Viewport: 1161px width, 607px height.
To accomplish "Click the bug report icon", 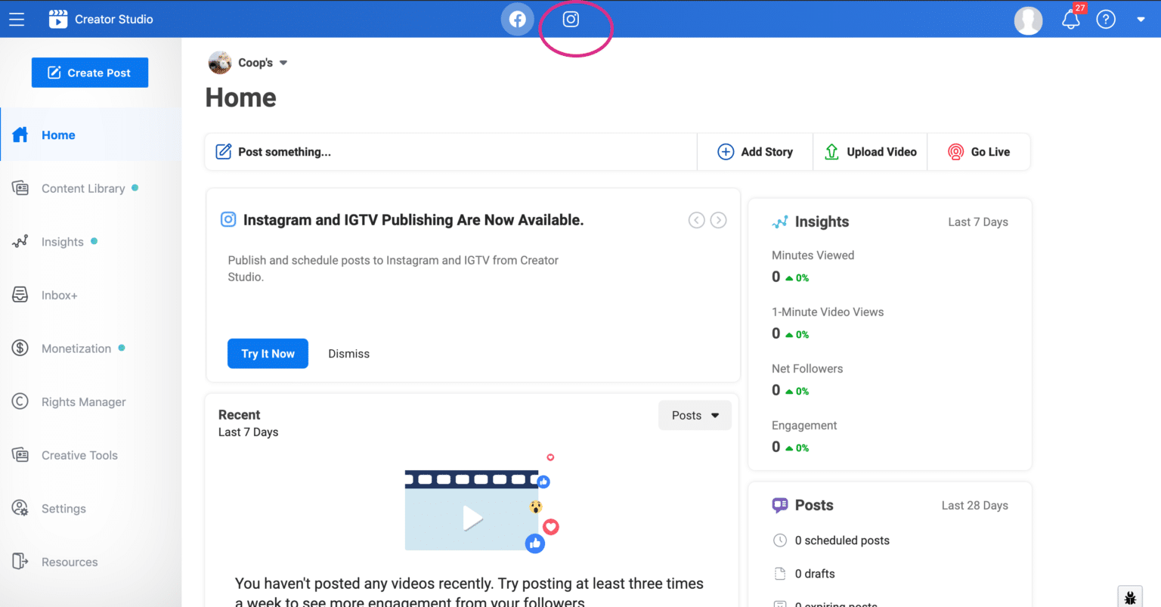I will coord(1129,597).
